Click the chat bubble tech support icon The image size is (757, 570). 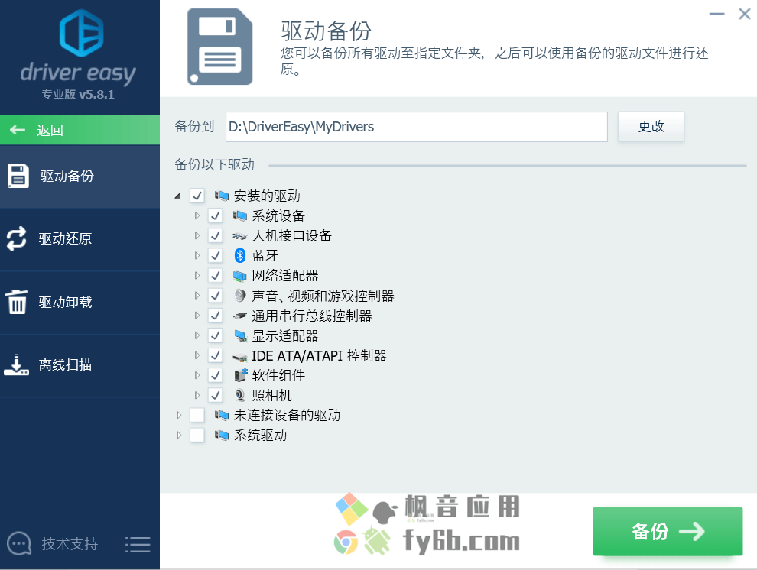point(19,543)
